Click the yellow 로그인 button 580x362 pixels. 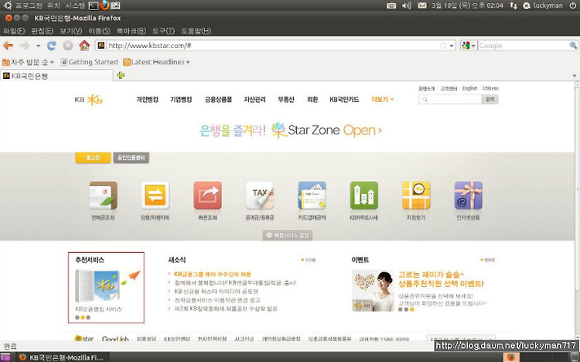click(93, 158)
